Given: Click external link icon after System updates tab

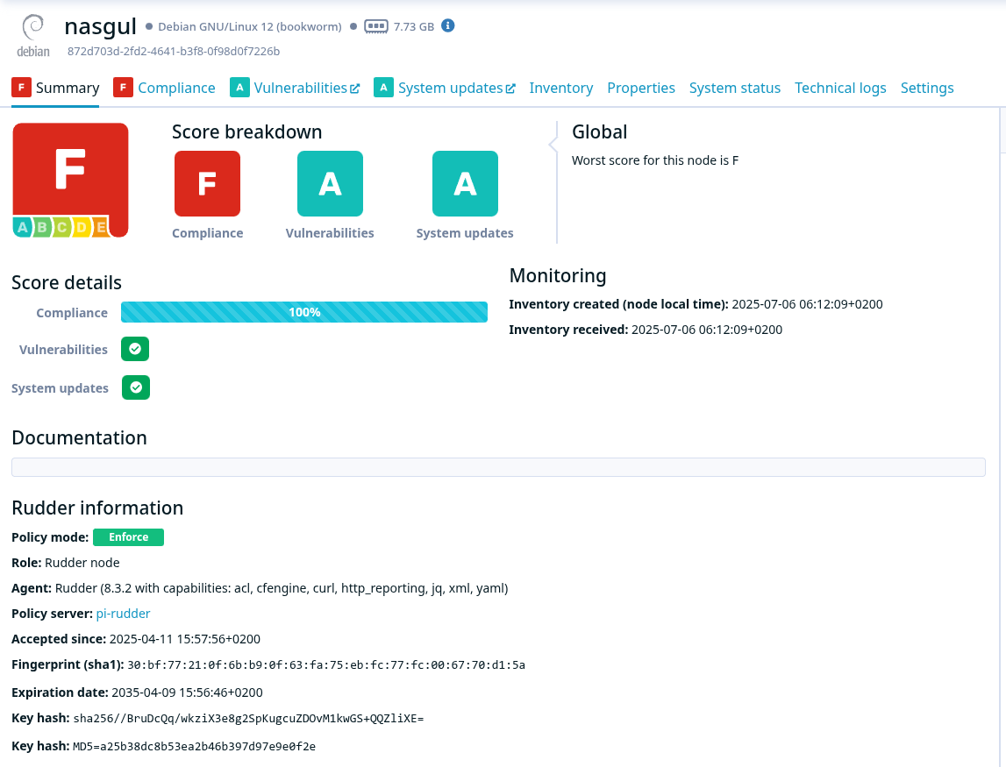Looking at the screenshot, I should point(510,89).
